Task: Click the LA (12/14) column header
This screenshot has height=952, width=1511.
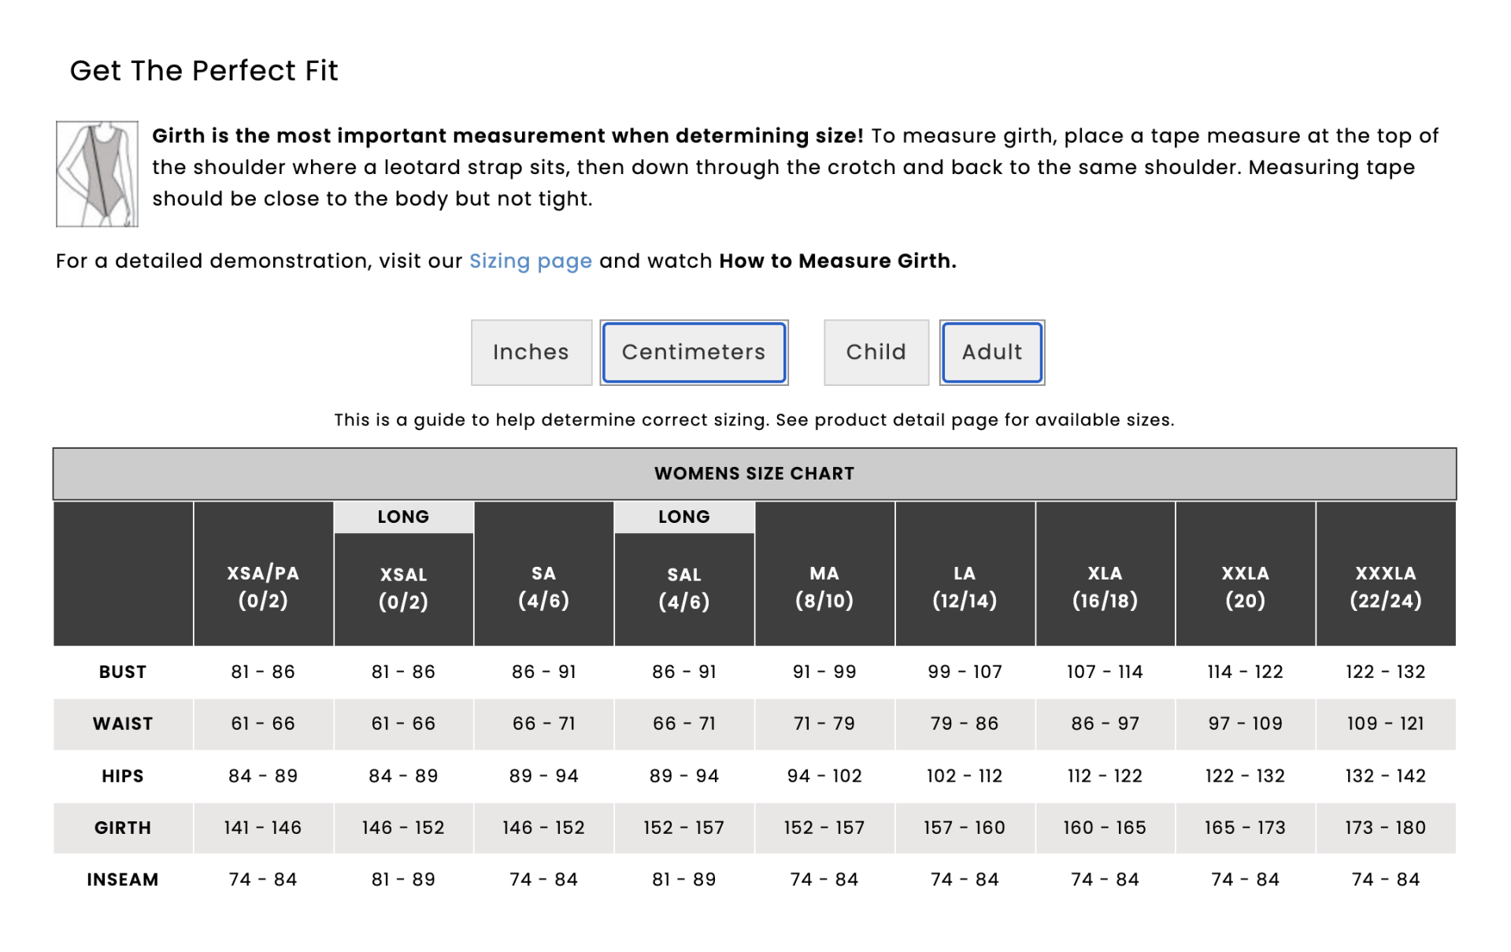Action: click(965, 587)
